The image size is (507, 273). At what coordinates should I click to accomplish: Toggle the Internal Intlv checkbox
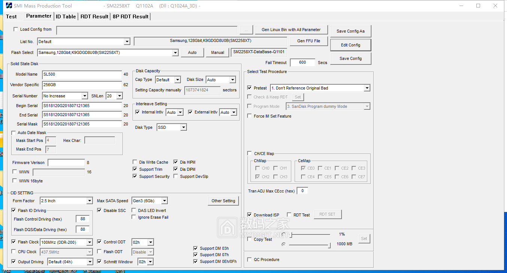(x=137, y=112)
